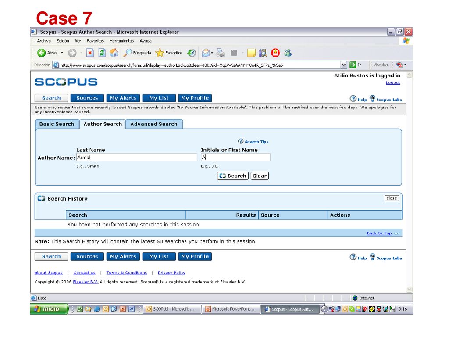The width and height of the screenshot is (449, 337).
Task: Go to the Home page icon
Action: (x=114, y=53)
